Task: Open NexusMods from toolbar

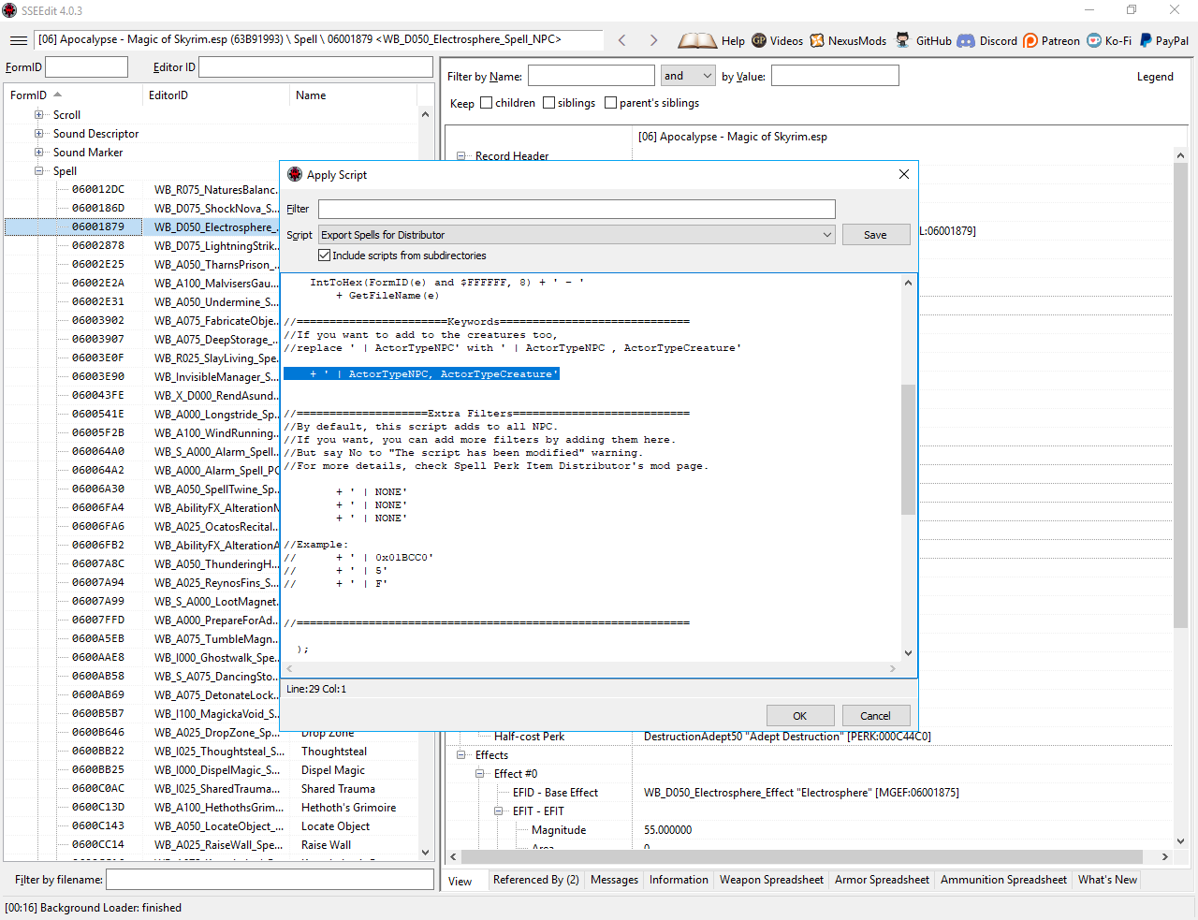Action: tap(817, 40)
